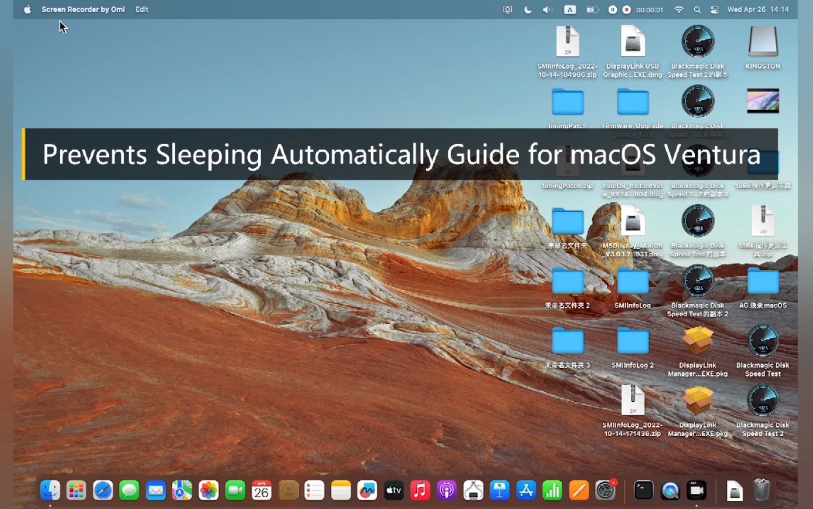Pause the screen recording in the menu bar
The height and width of the screenshot is (509, 813).
(612, 9)
